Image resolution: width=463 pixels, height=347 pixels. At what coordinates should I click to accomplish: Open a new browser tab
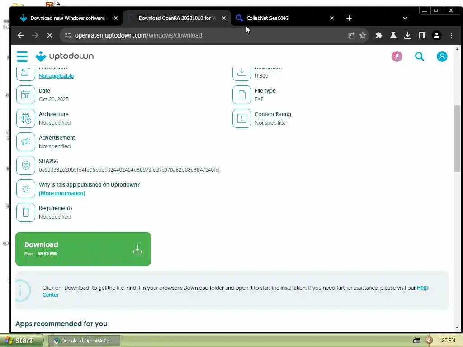[349, 18]
